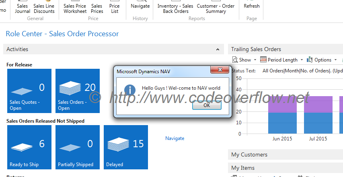Click the dialog information icon
Screen dimensions: 343x177
(x=130, y=90)
